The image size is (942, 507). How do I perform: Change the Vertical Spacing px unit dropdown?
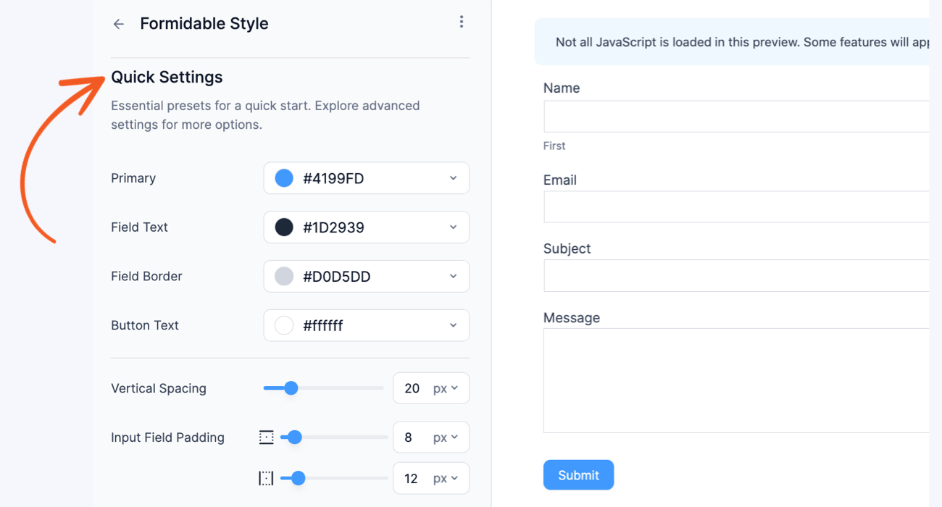pos(446,388)
